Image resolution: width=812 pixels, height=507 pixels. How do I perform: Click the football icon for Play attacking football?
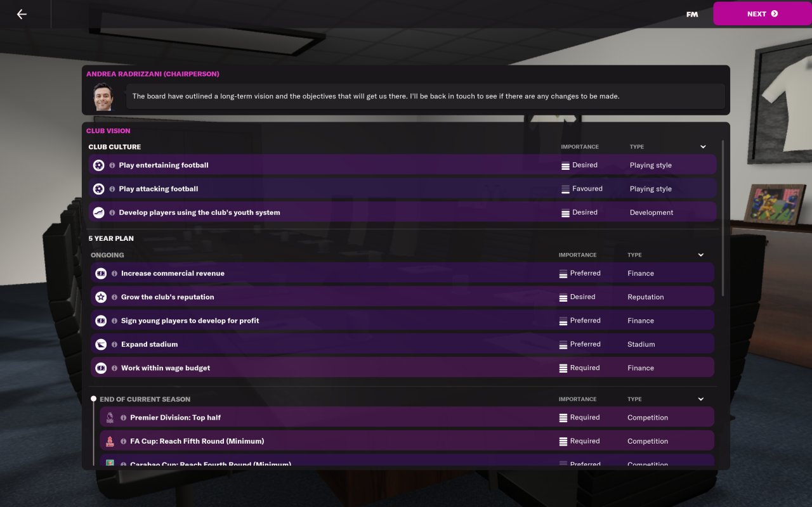98,189
